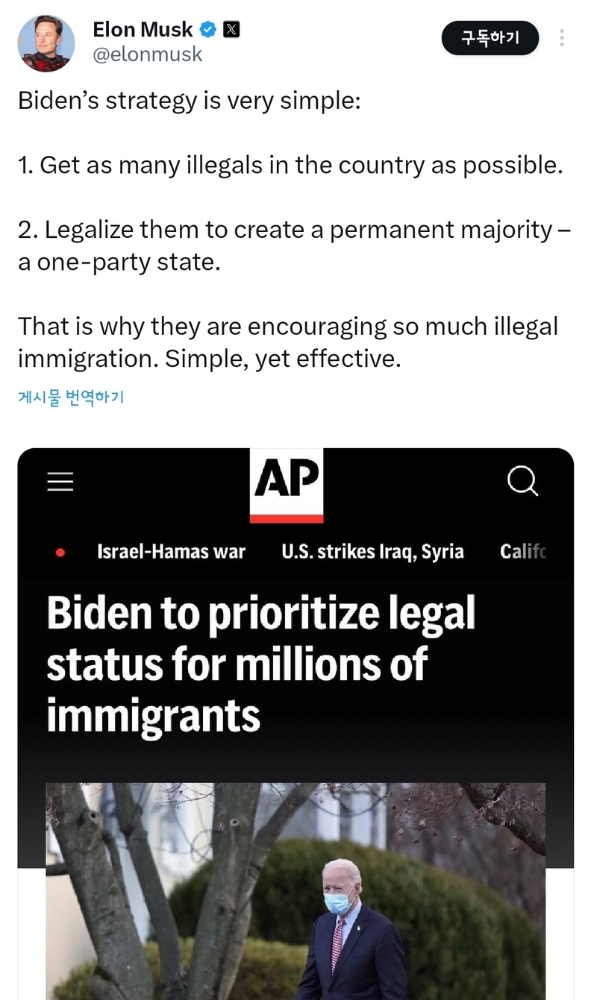The image size is (591, 1000).
Task: Open the three-dot more options menu
Action: 562,37
